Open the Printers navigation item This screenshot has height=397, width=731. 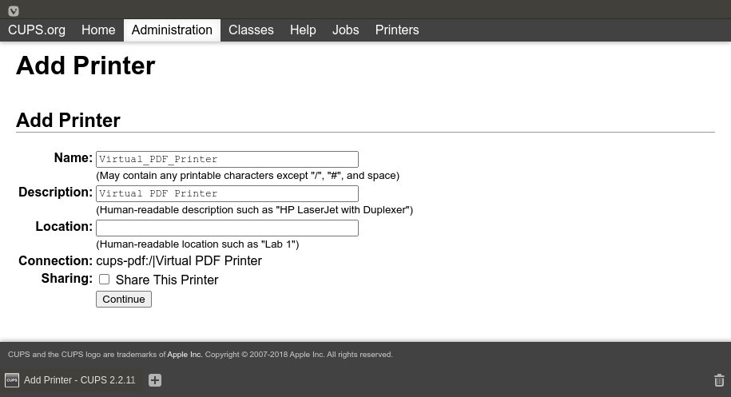(x=397, y=30)
